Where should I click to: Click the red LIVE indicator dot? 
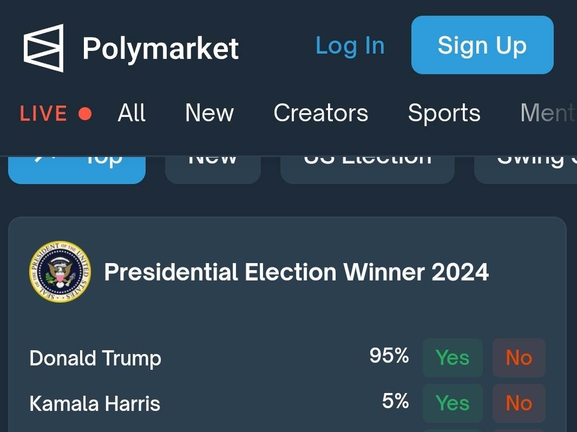[85, 114]
